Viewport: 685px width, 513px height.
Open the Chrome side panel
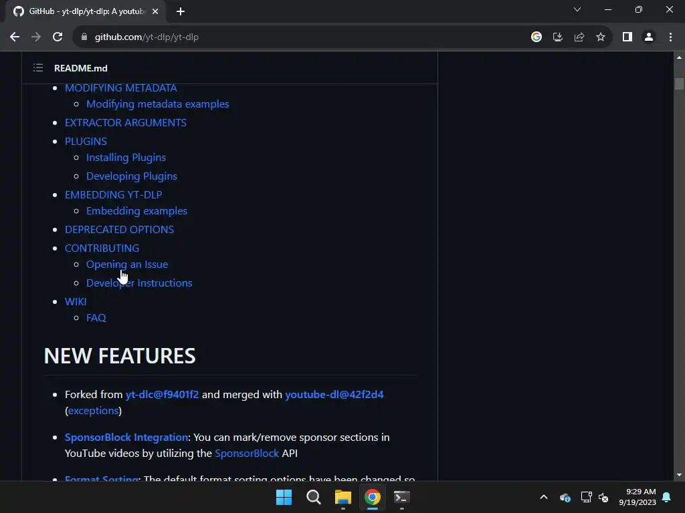pos(627,37)
